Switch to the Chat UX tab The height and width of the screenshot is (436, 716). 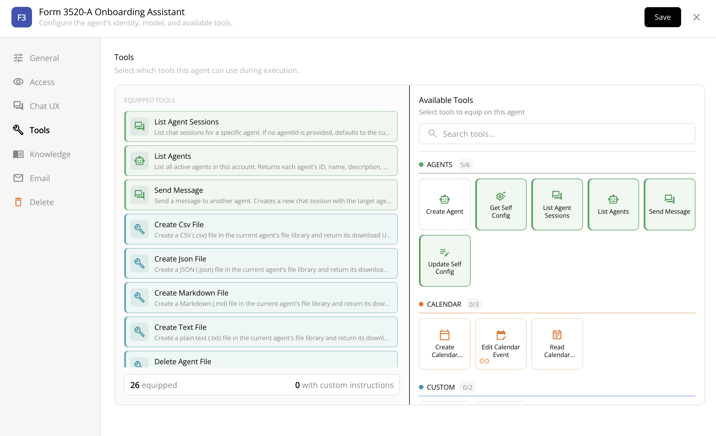tap(44, 106)
